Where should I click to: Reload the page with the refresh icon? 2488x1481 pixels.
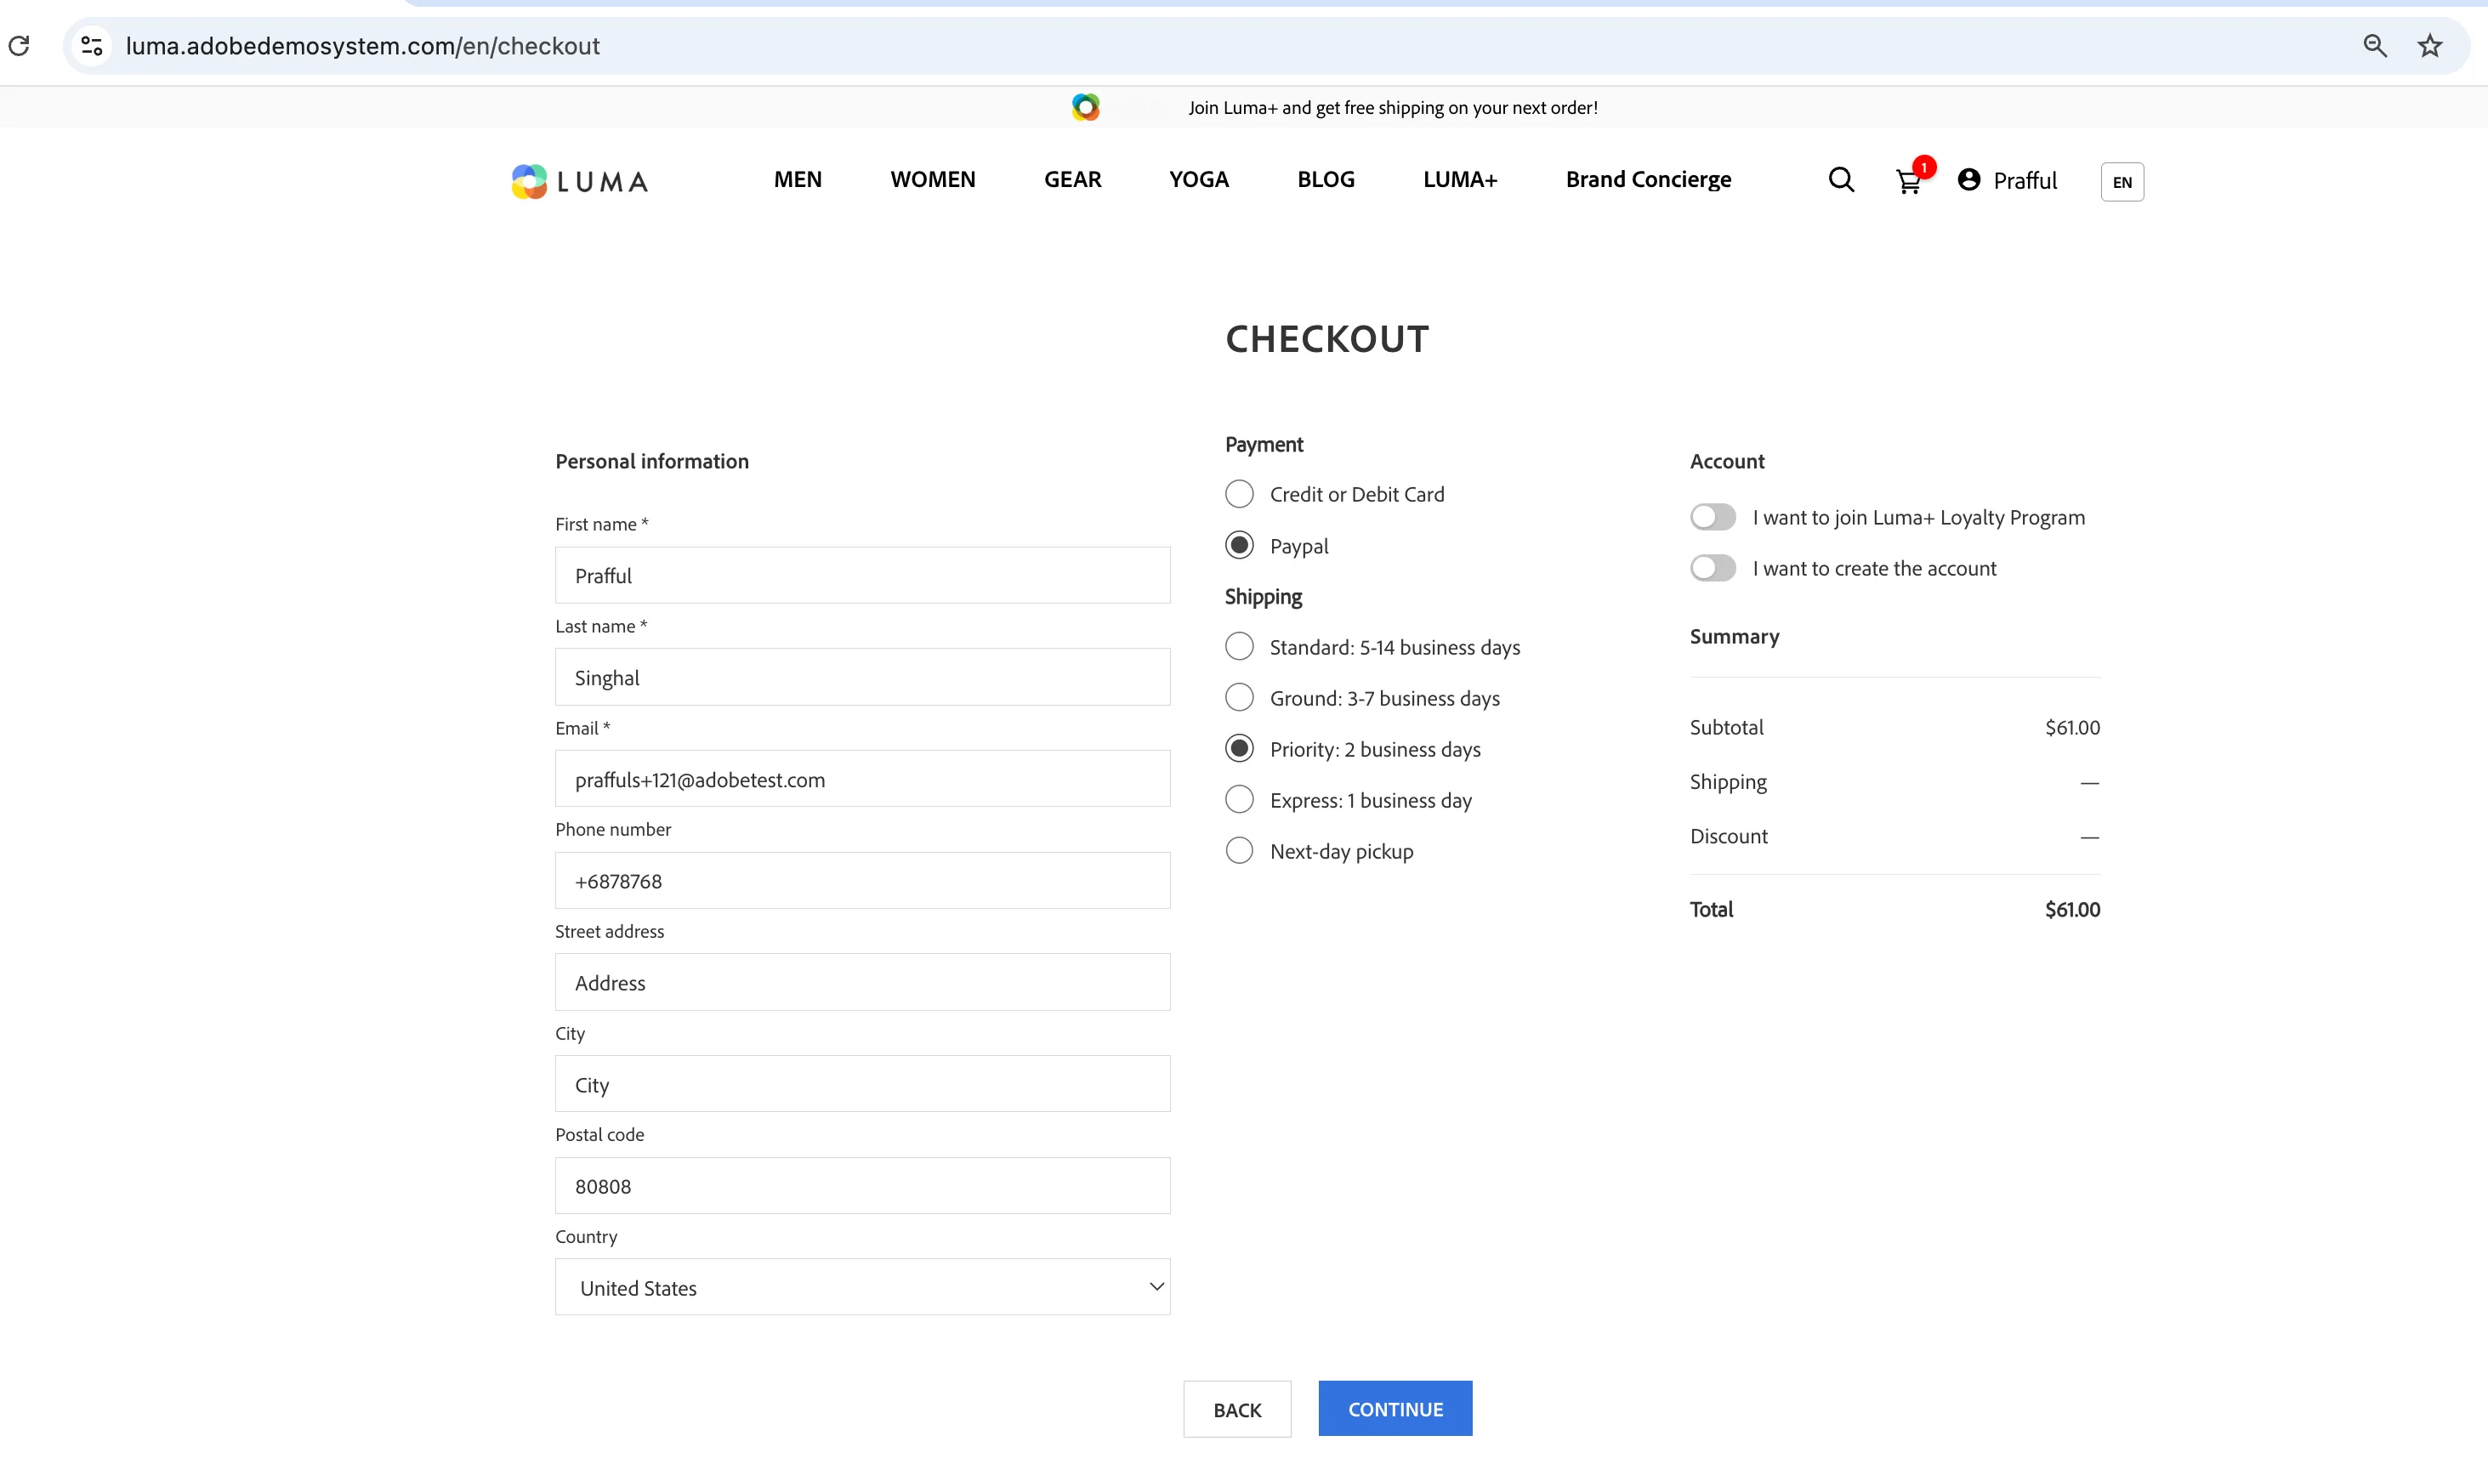pos(19,46)
